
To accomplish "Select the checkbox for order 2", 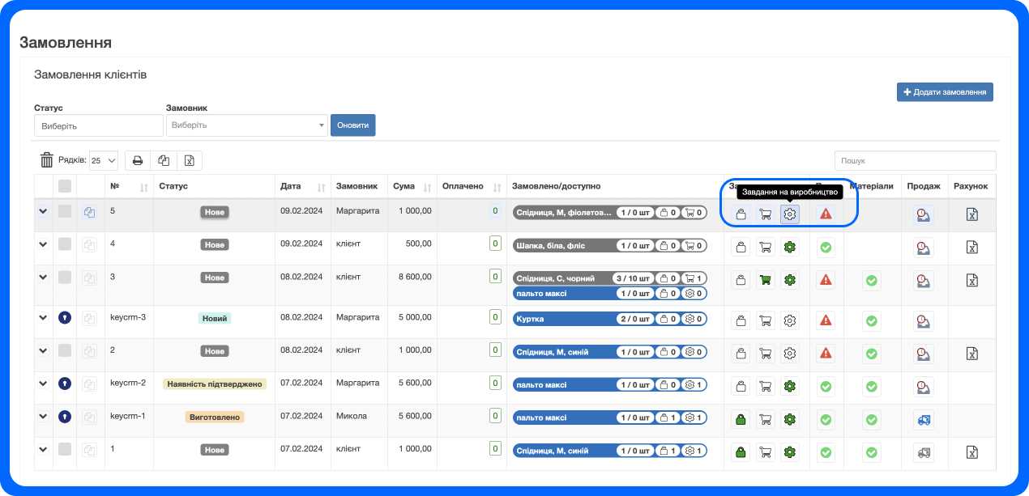I will pos(65,350).
